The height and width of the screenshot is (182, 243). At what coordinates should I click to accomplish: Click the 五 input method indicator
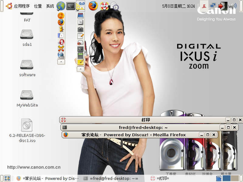click(x=204, y=6)
